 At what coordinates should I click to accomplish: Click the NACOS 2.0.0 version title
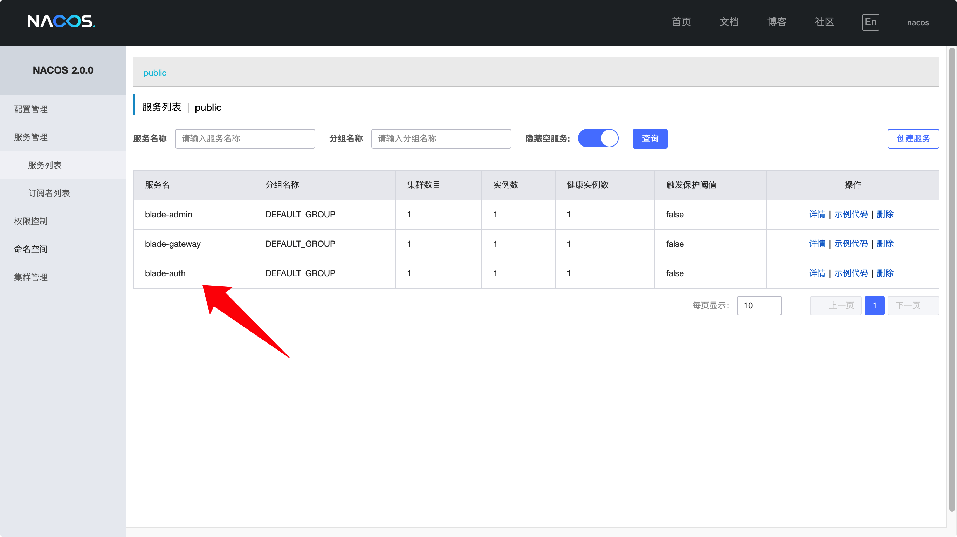tap(63, 70)
